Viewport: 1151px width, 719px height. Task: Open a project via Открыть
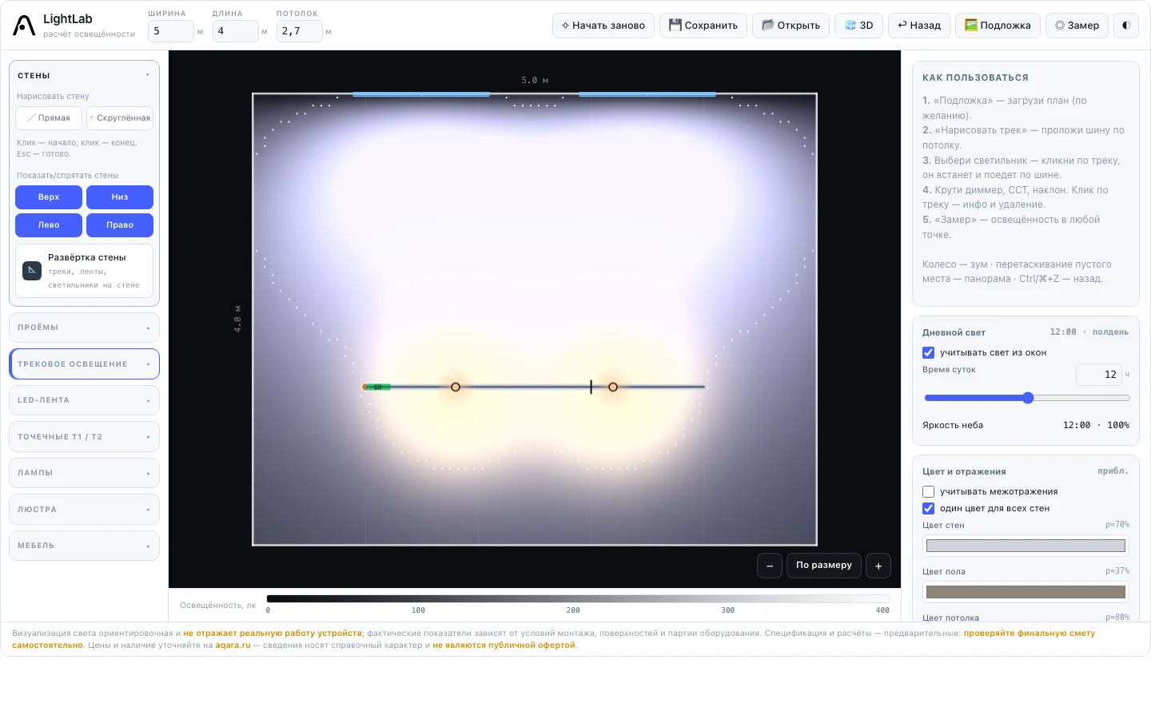click(x=791, y=26)
